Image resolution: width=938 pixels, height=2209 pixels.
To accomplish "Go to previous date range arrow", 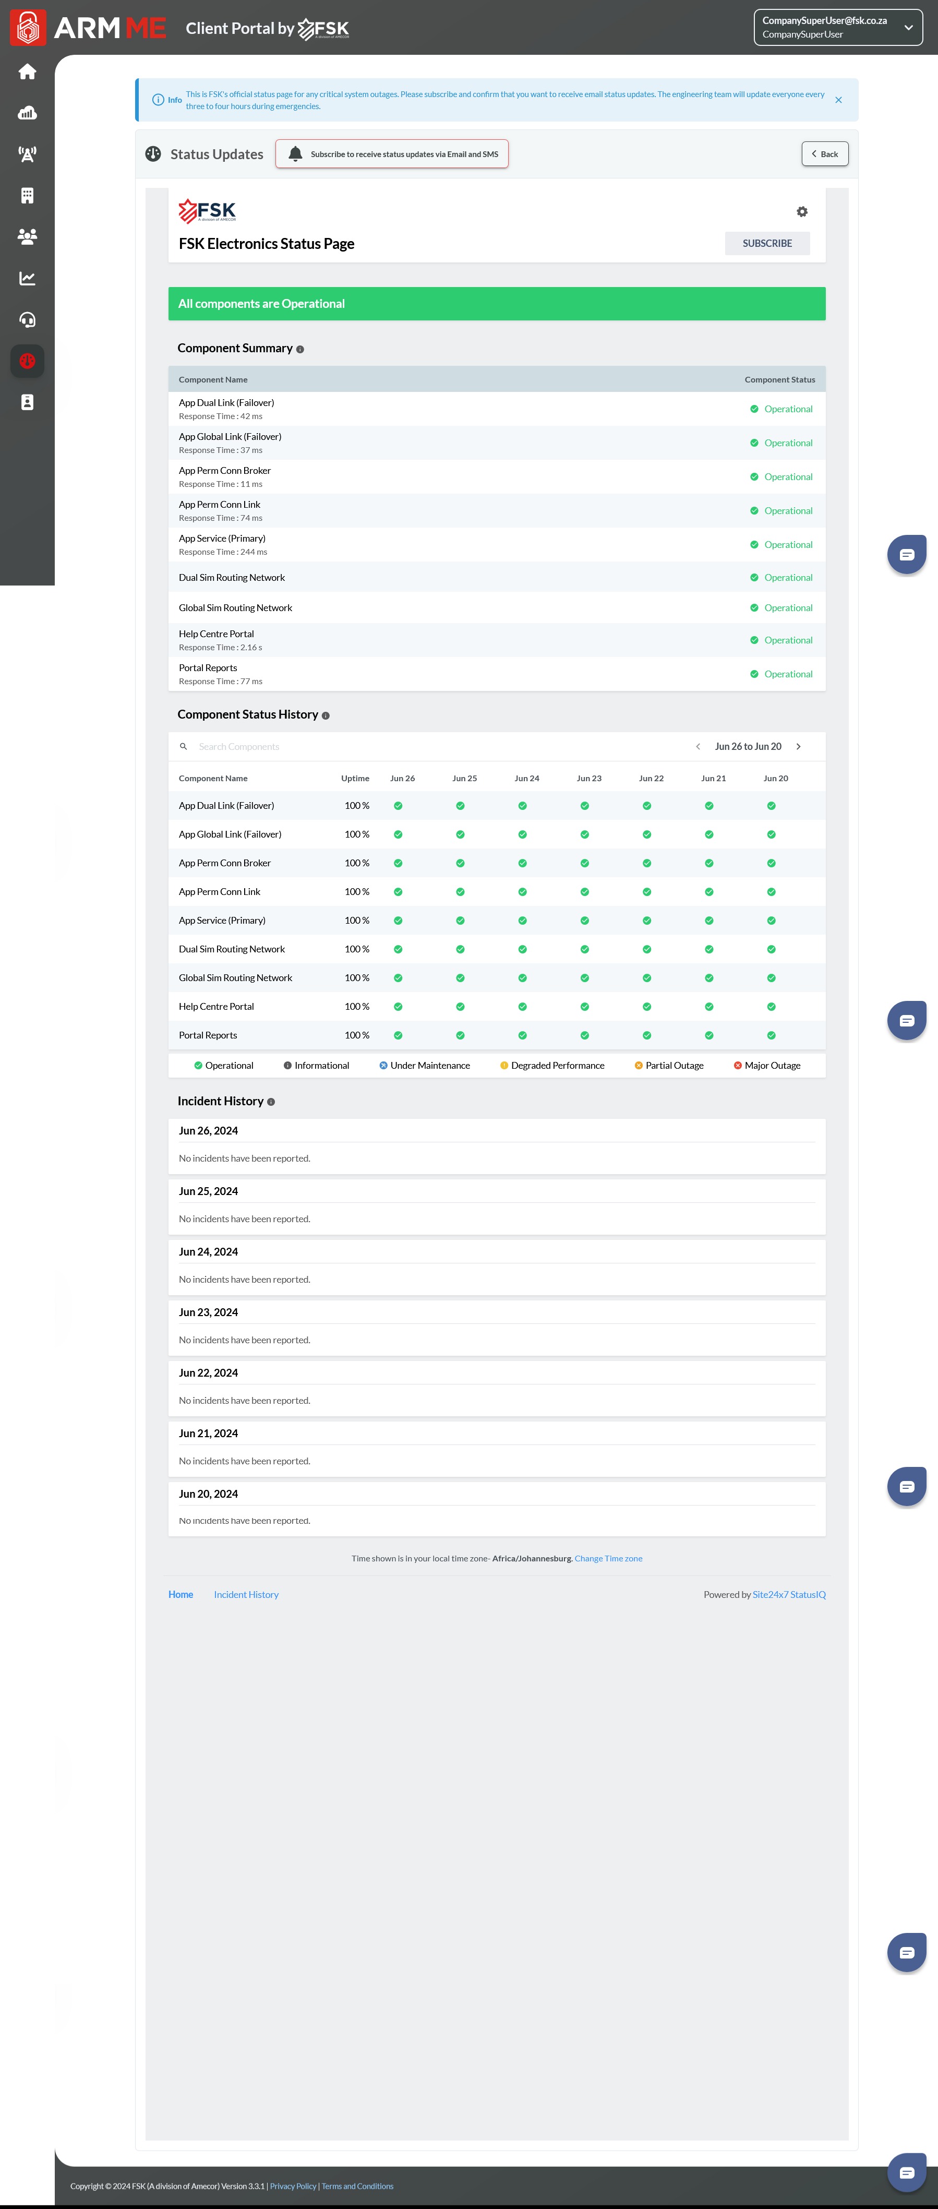I will pyautogui.click(x=698, y=747).
